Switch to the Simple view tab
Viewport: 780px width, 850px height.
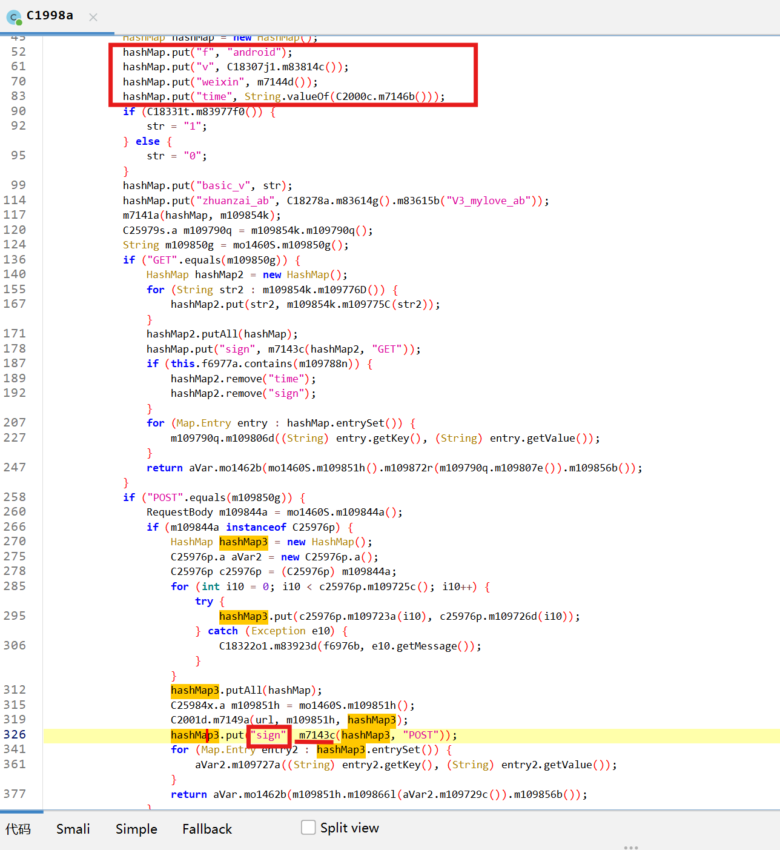coord(136,829)
